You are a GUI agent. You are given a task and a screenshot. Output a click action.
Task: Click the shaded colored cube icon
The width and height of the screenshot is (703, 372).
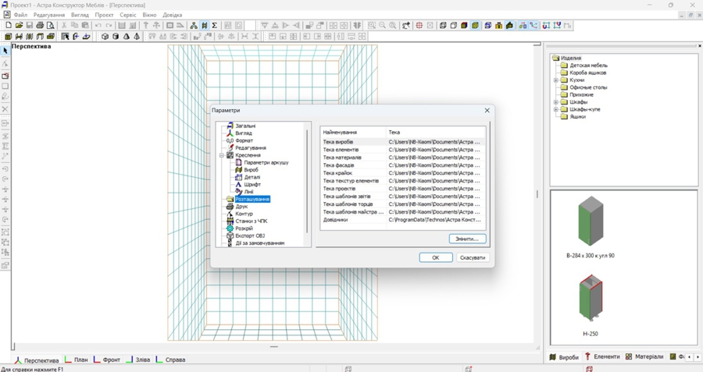(x=464, y=26)
